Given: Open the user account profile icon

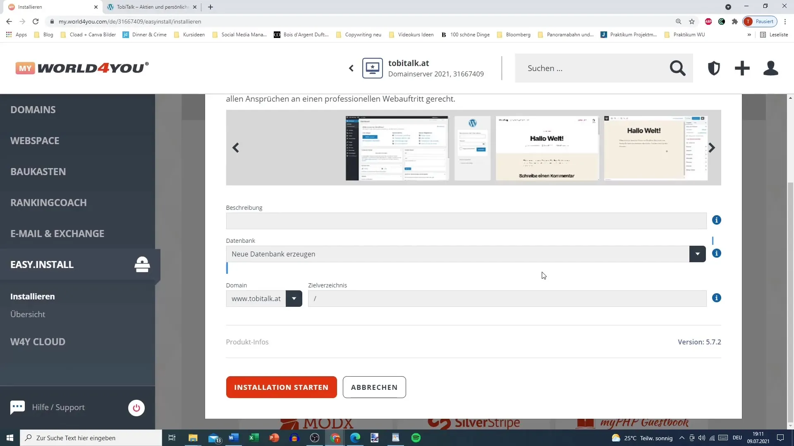Looking at the screenshot, I should (771, 68).
